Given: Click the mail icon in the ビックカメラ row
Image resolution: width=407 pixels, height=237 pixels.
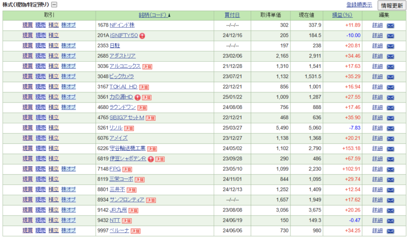Looking at the screenshot, I should pyautogui.click(x=390, y=77).
